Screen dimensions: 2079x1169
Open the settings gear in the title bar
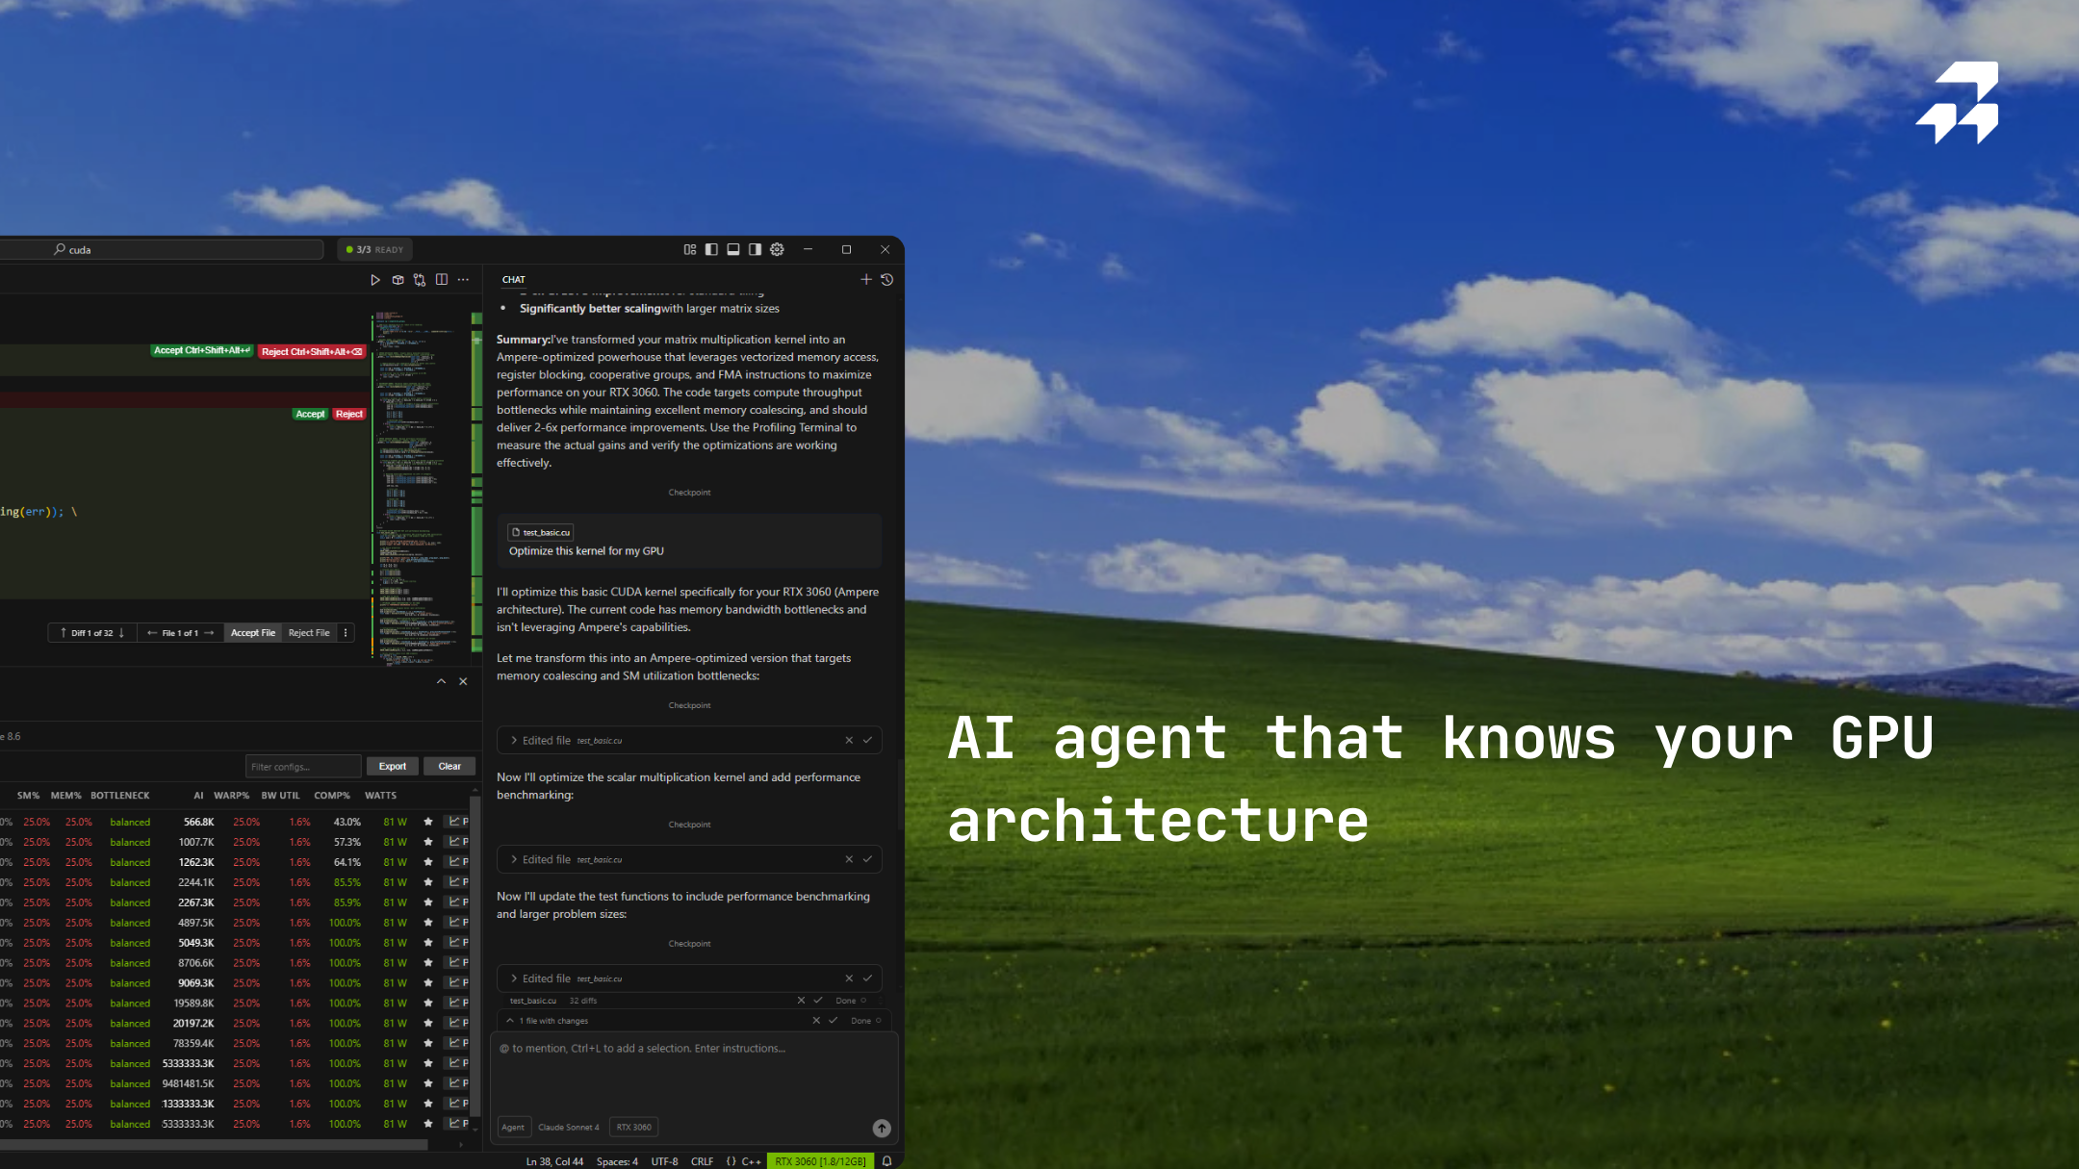pyautogui.click(x=777, y=249)
